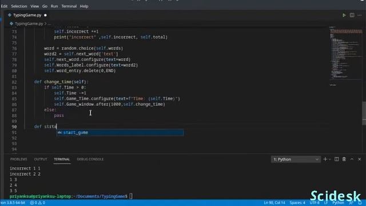Click the UTF-8 encoding status item
Screen dimensions: 366x206
314,203
